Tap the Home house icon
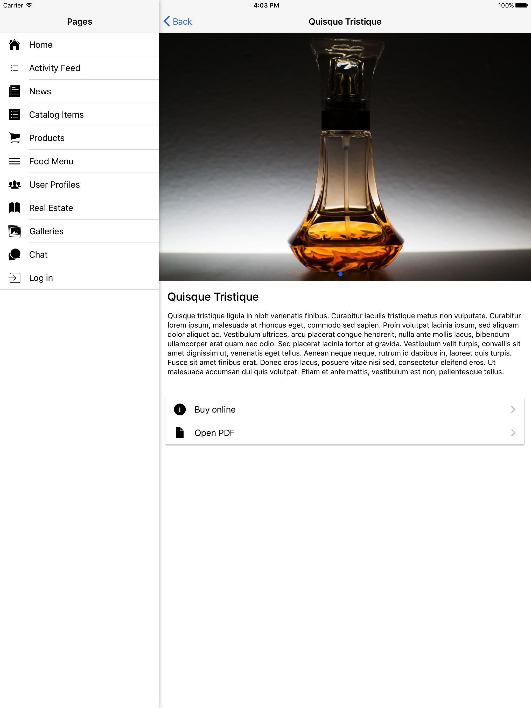The width and height of the screenshot is (531, 708). (15, 45)
